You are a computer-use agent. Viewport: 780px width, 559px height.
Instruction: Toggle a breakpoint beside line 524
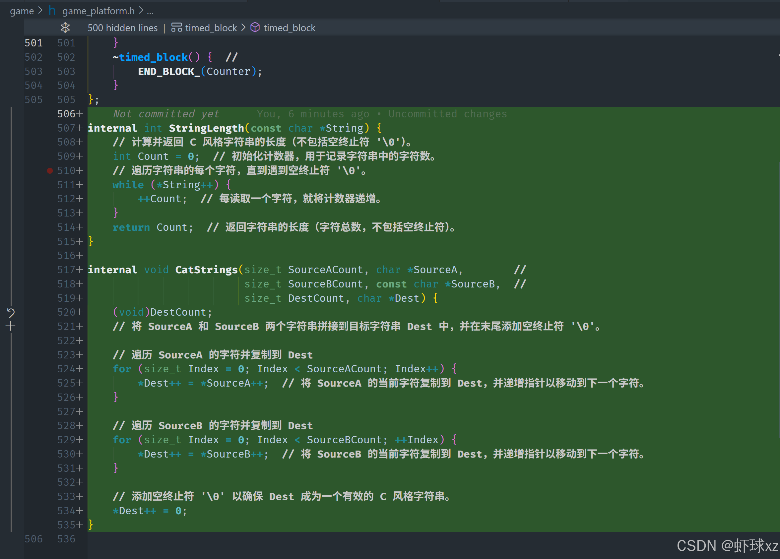(50, 369)
